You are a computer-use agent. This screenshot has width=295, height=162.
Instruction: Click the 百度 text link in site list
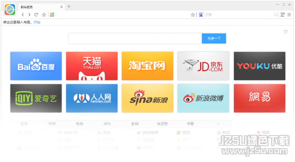coord(28,133)
